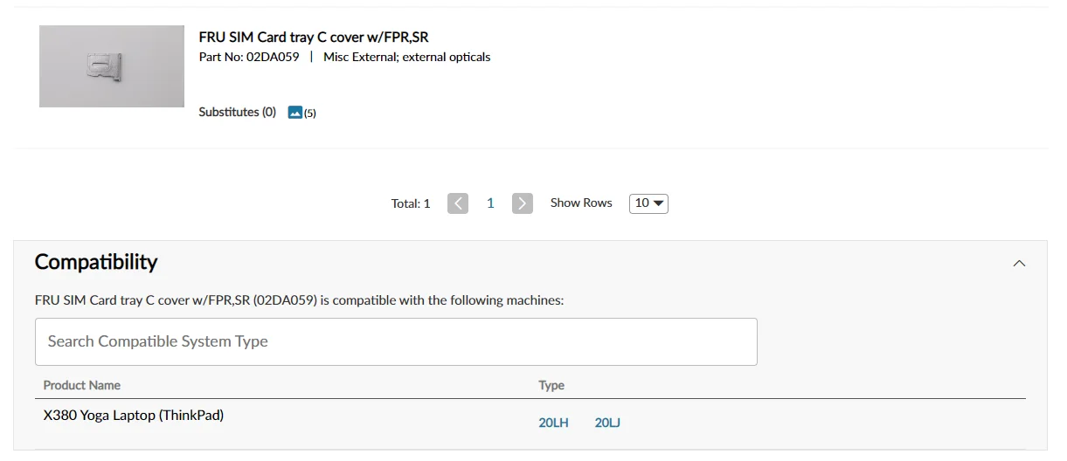Select the X380 Yoga Laptop row
Image resolution: width=1067 pixels, height=461 pixels.
(x=134, y=416)
